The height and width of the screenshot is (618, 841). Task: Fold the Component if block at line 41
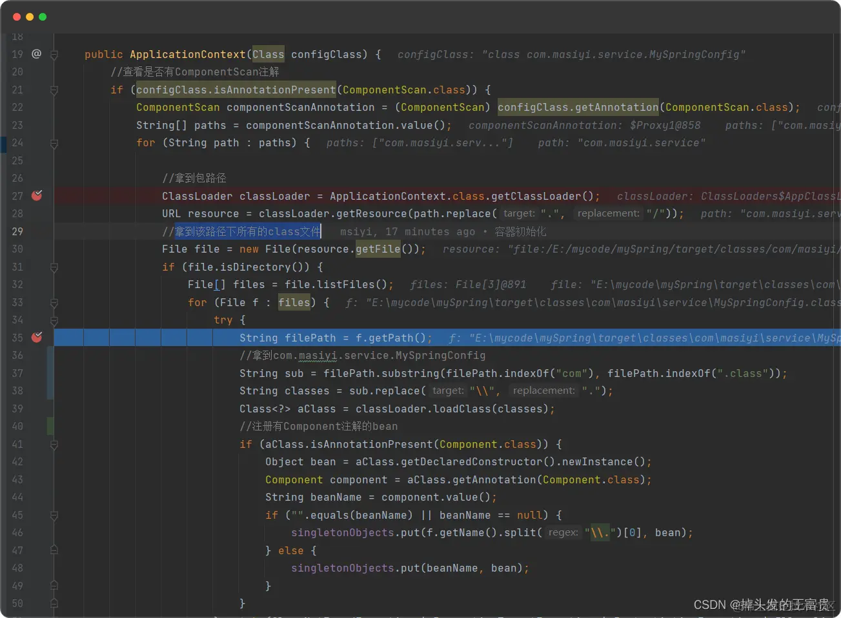point(54,445)
